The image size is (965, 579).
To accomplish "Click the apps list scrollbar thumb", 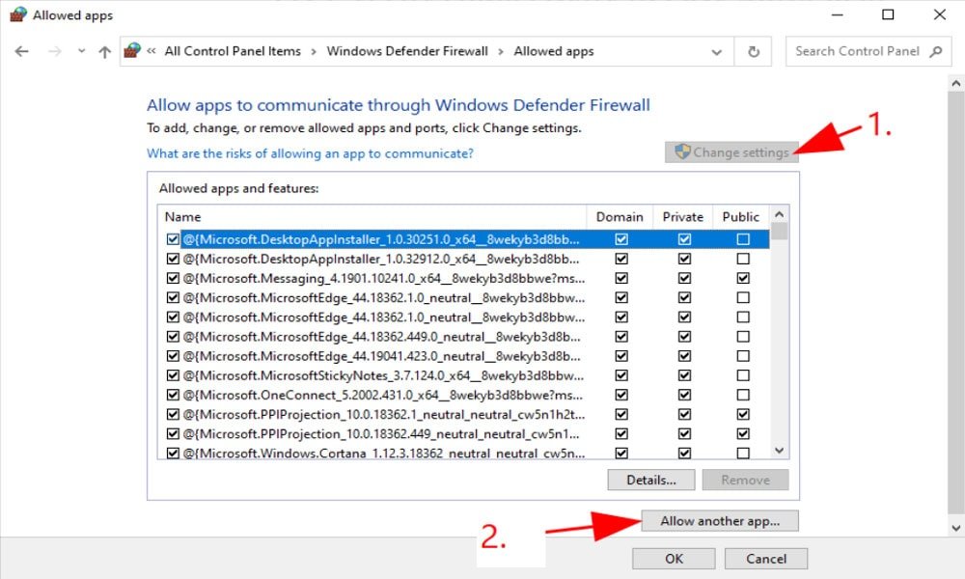I will [779, 232].
